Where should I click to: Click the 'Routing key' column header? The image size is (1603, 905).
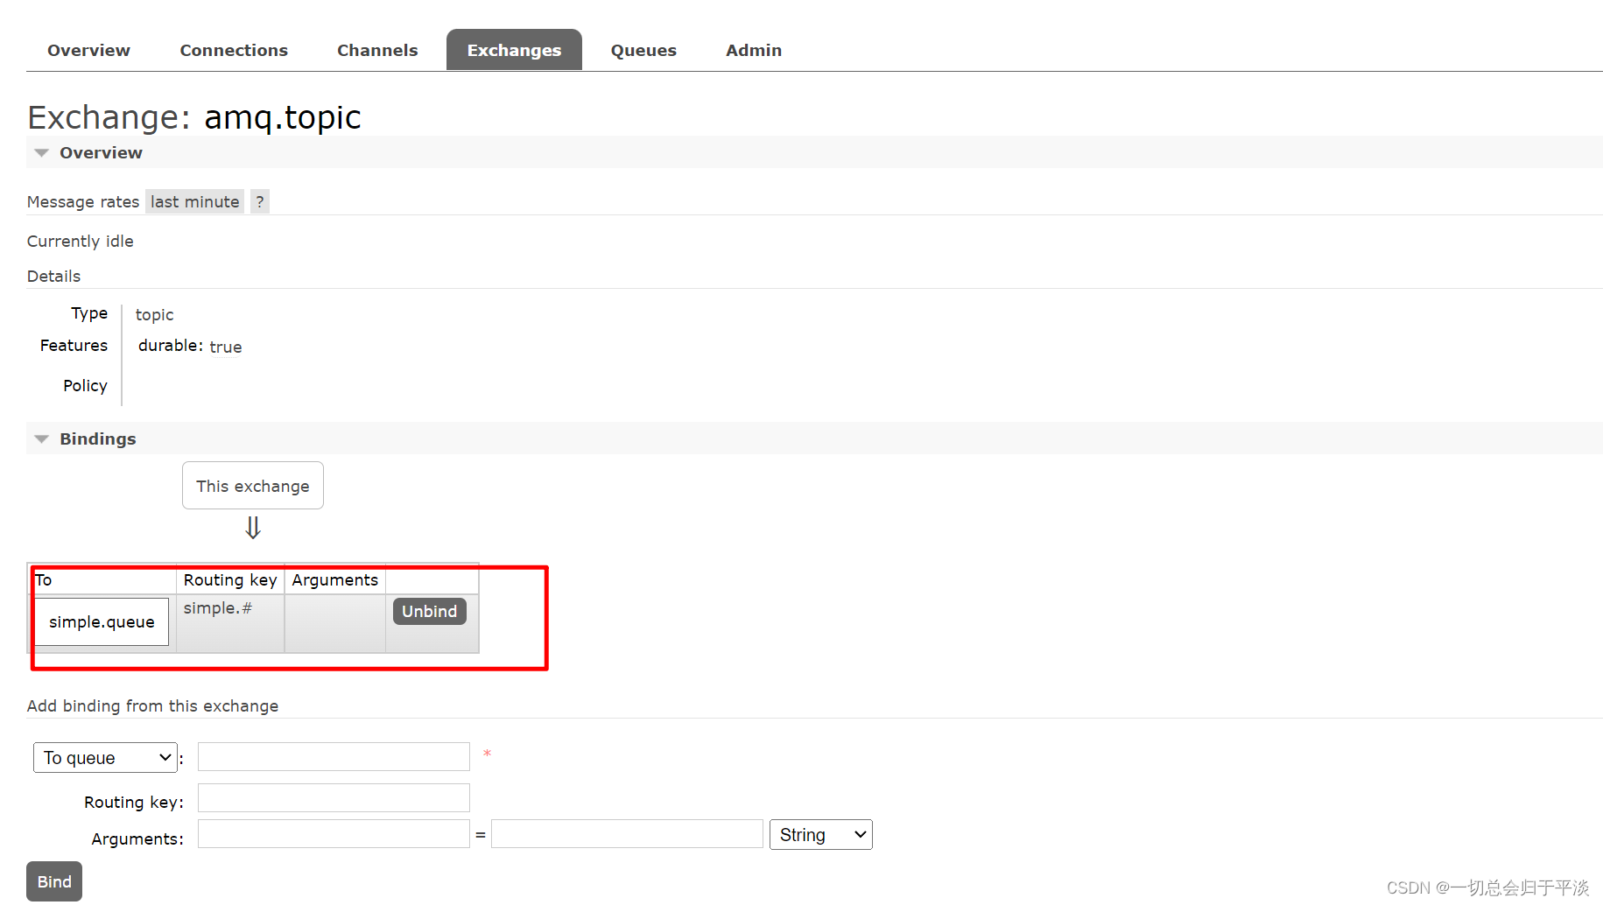point(230,579)
